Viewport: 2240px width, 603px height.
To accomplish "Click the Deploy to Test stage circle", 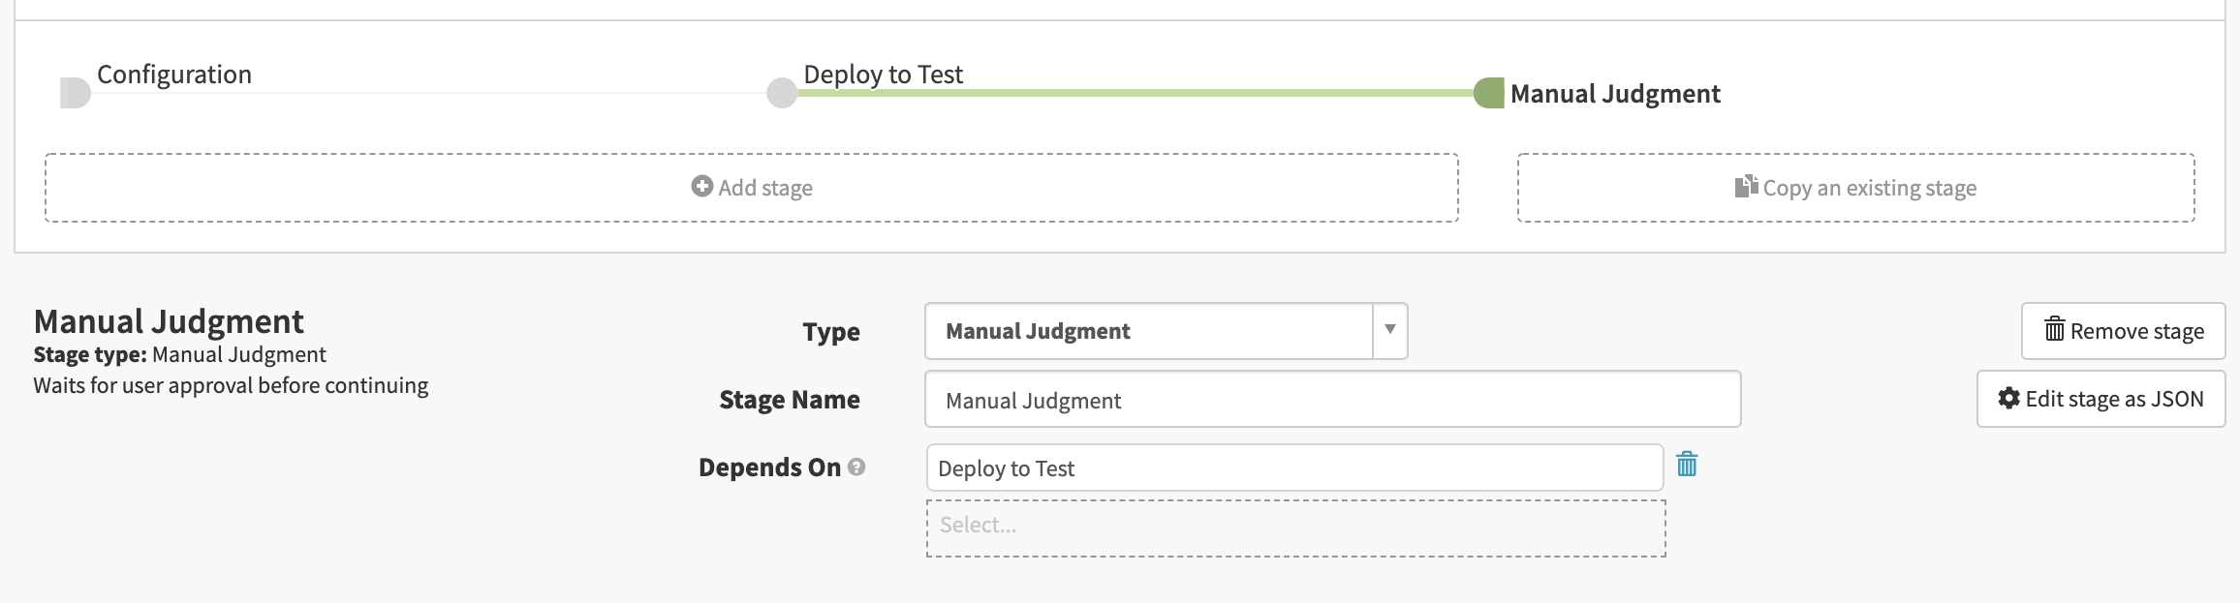I will [782, 93].
